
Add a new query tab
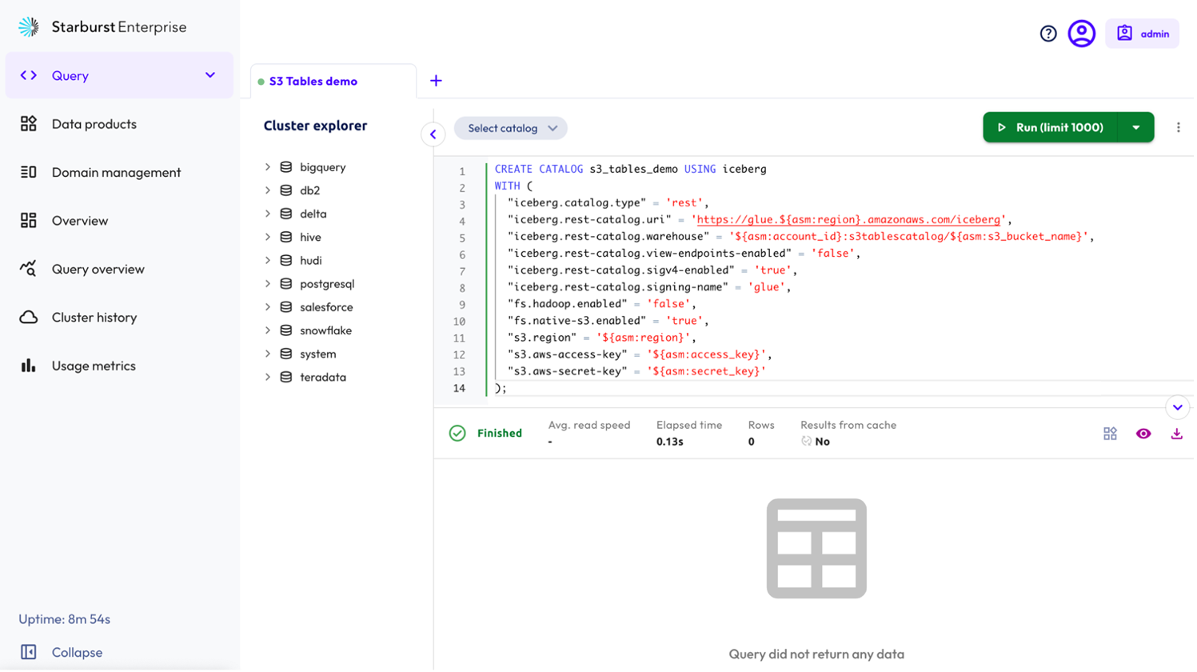coord(437,81)
